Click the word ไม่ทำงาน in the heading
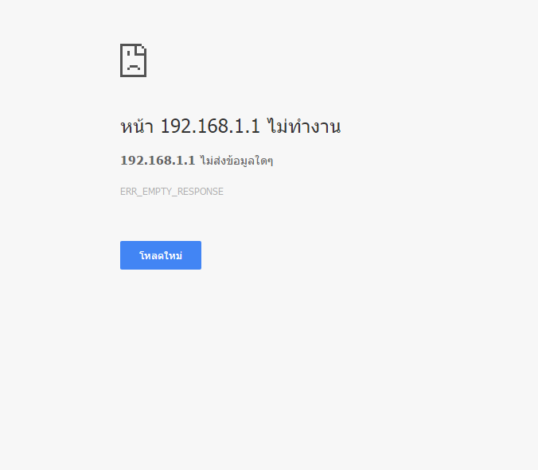538x470 pixels. pyautogui.click(x=304, y=126)
